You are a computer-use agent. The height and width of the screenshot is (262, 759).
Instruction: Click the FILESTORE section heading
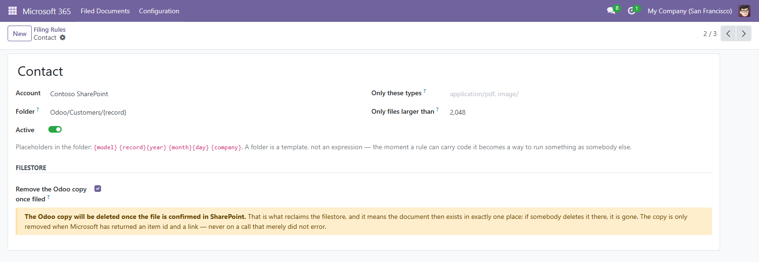point(31,168)
